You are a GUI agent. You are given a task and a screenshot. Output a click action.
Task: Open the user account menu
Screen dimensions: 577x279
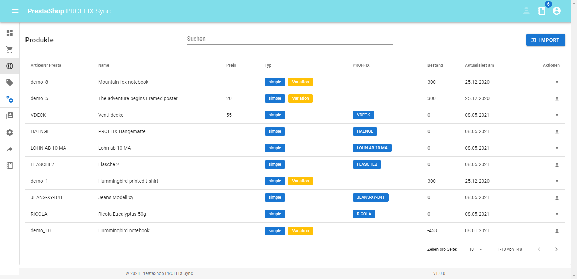coord(557,11)
